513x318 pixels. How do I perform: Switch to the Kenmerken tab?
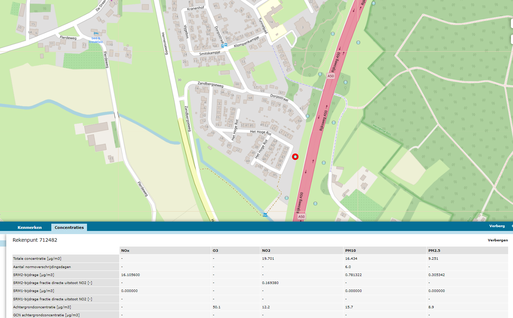click(29, 227)
